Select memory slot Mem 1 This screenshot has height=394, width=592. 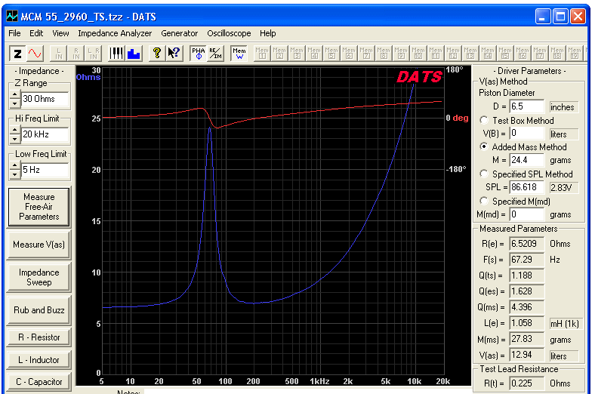tap(262, 54)
